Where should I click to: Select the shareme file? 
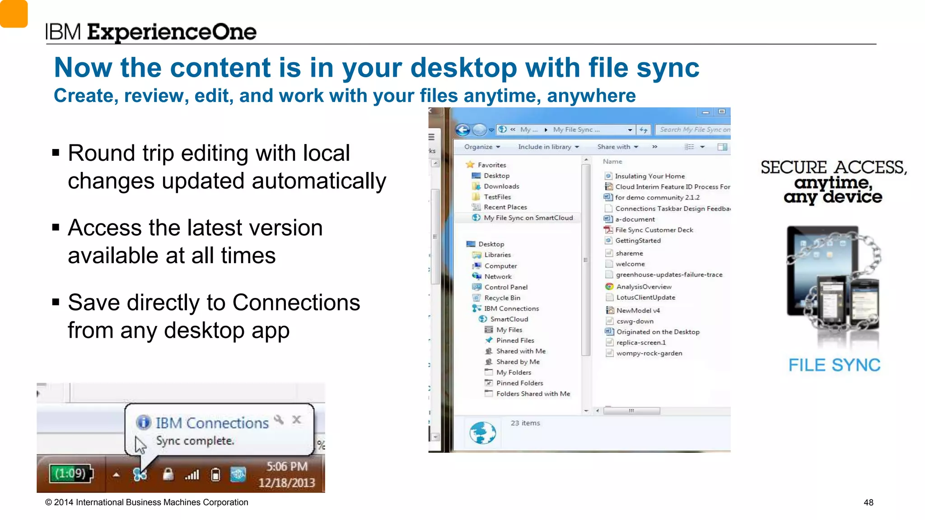coord(624,253)
